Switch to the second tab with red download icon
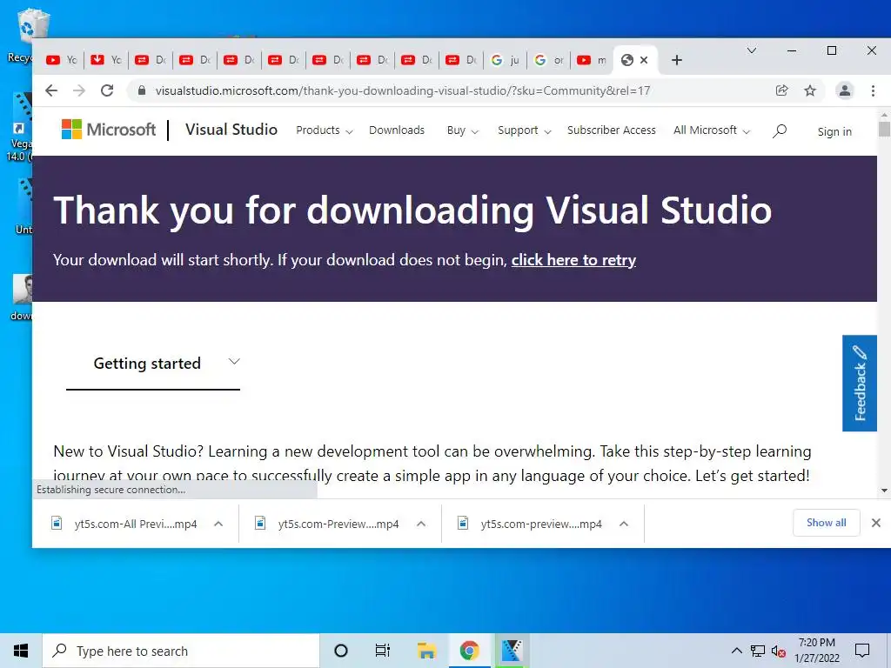 click(x=106, y=60)
